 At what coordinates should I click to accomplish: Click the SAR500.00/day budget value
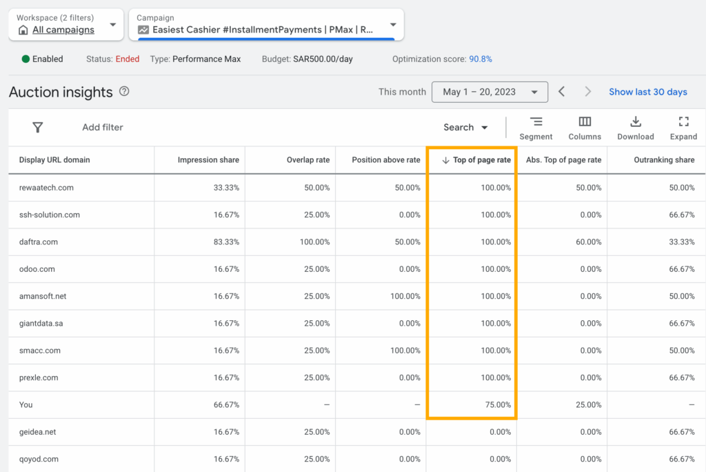pos(323,59)
